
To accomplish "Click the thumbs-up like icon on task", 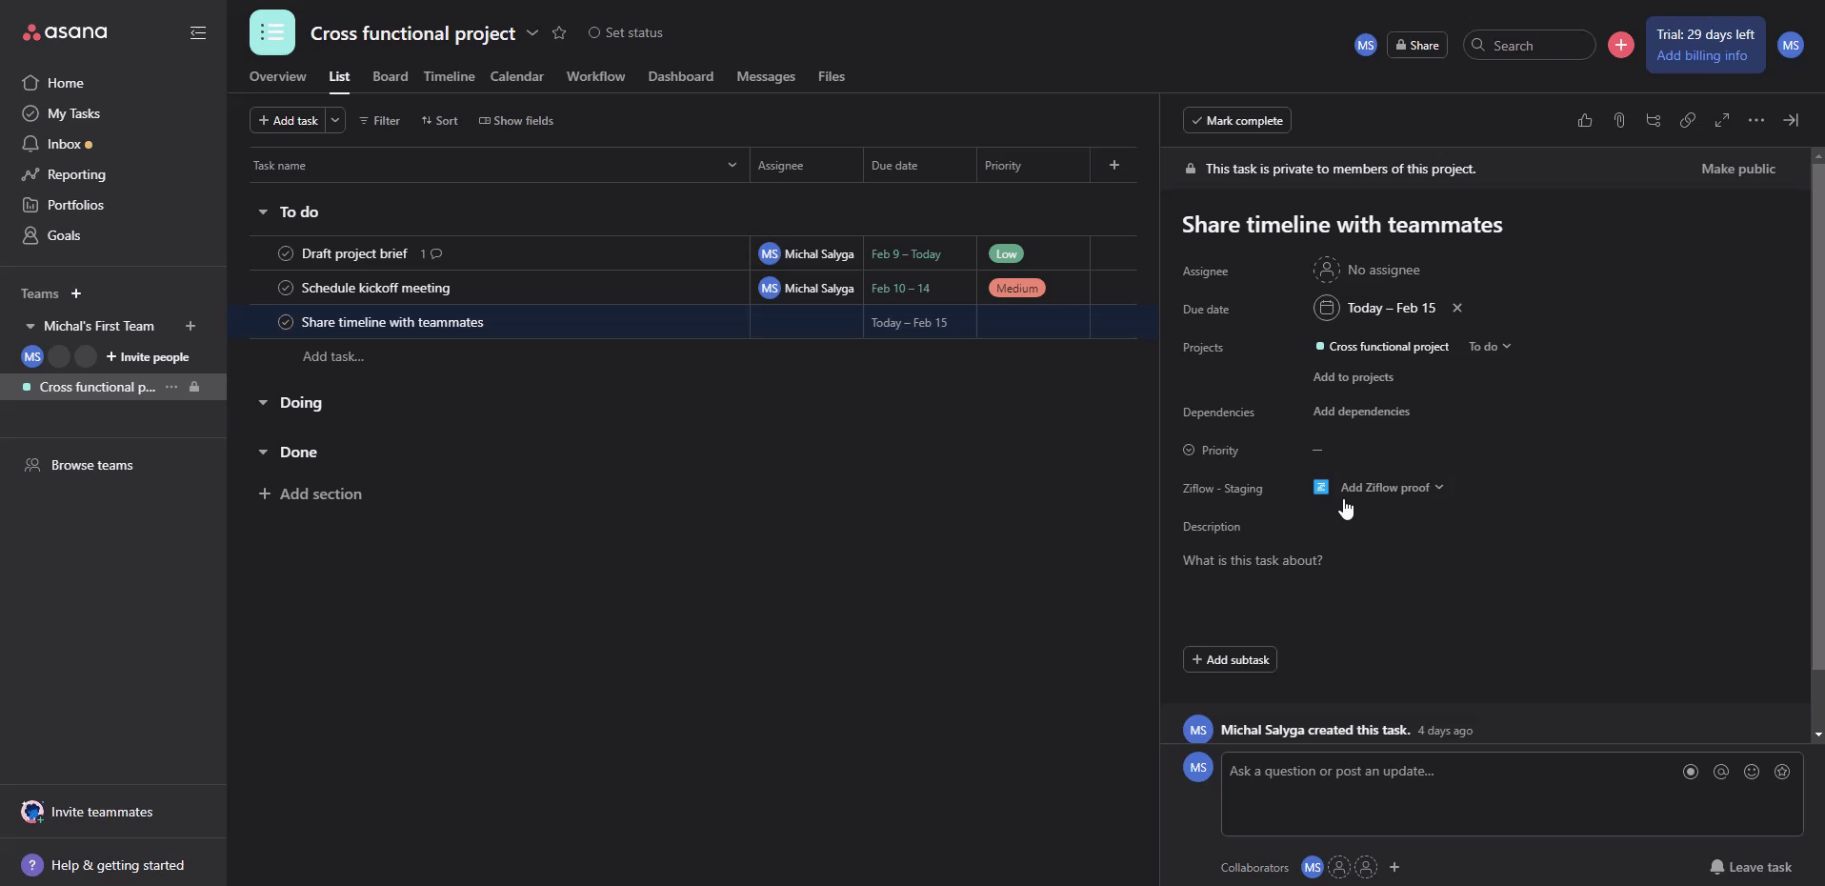I will tap(1584, 120).
